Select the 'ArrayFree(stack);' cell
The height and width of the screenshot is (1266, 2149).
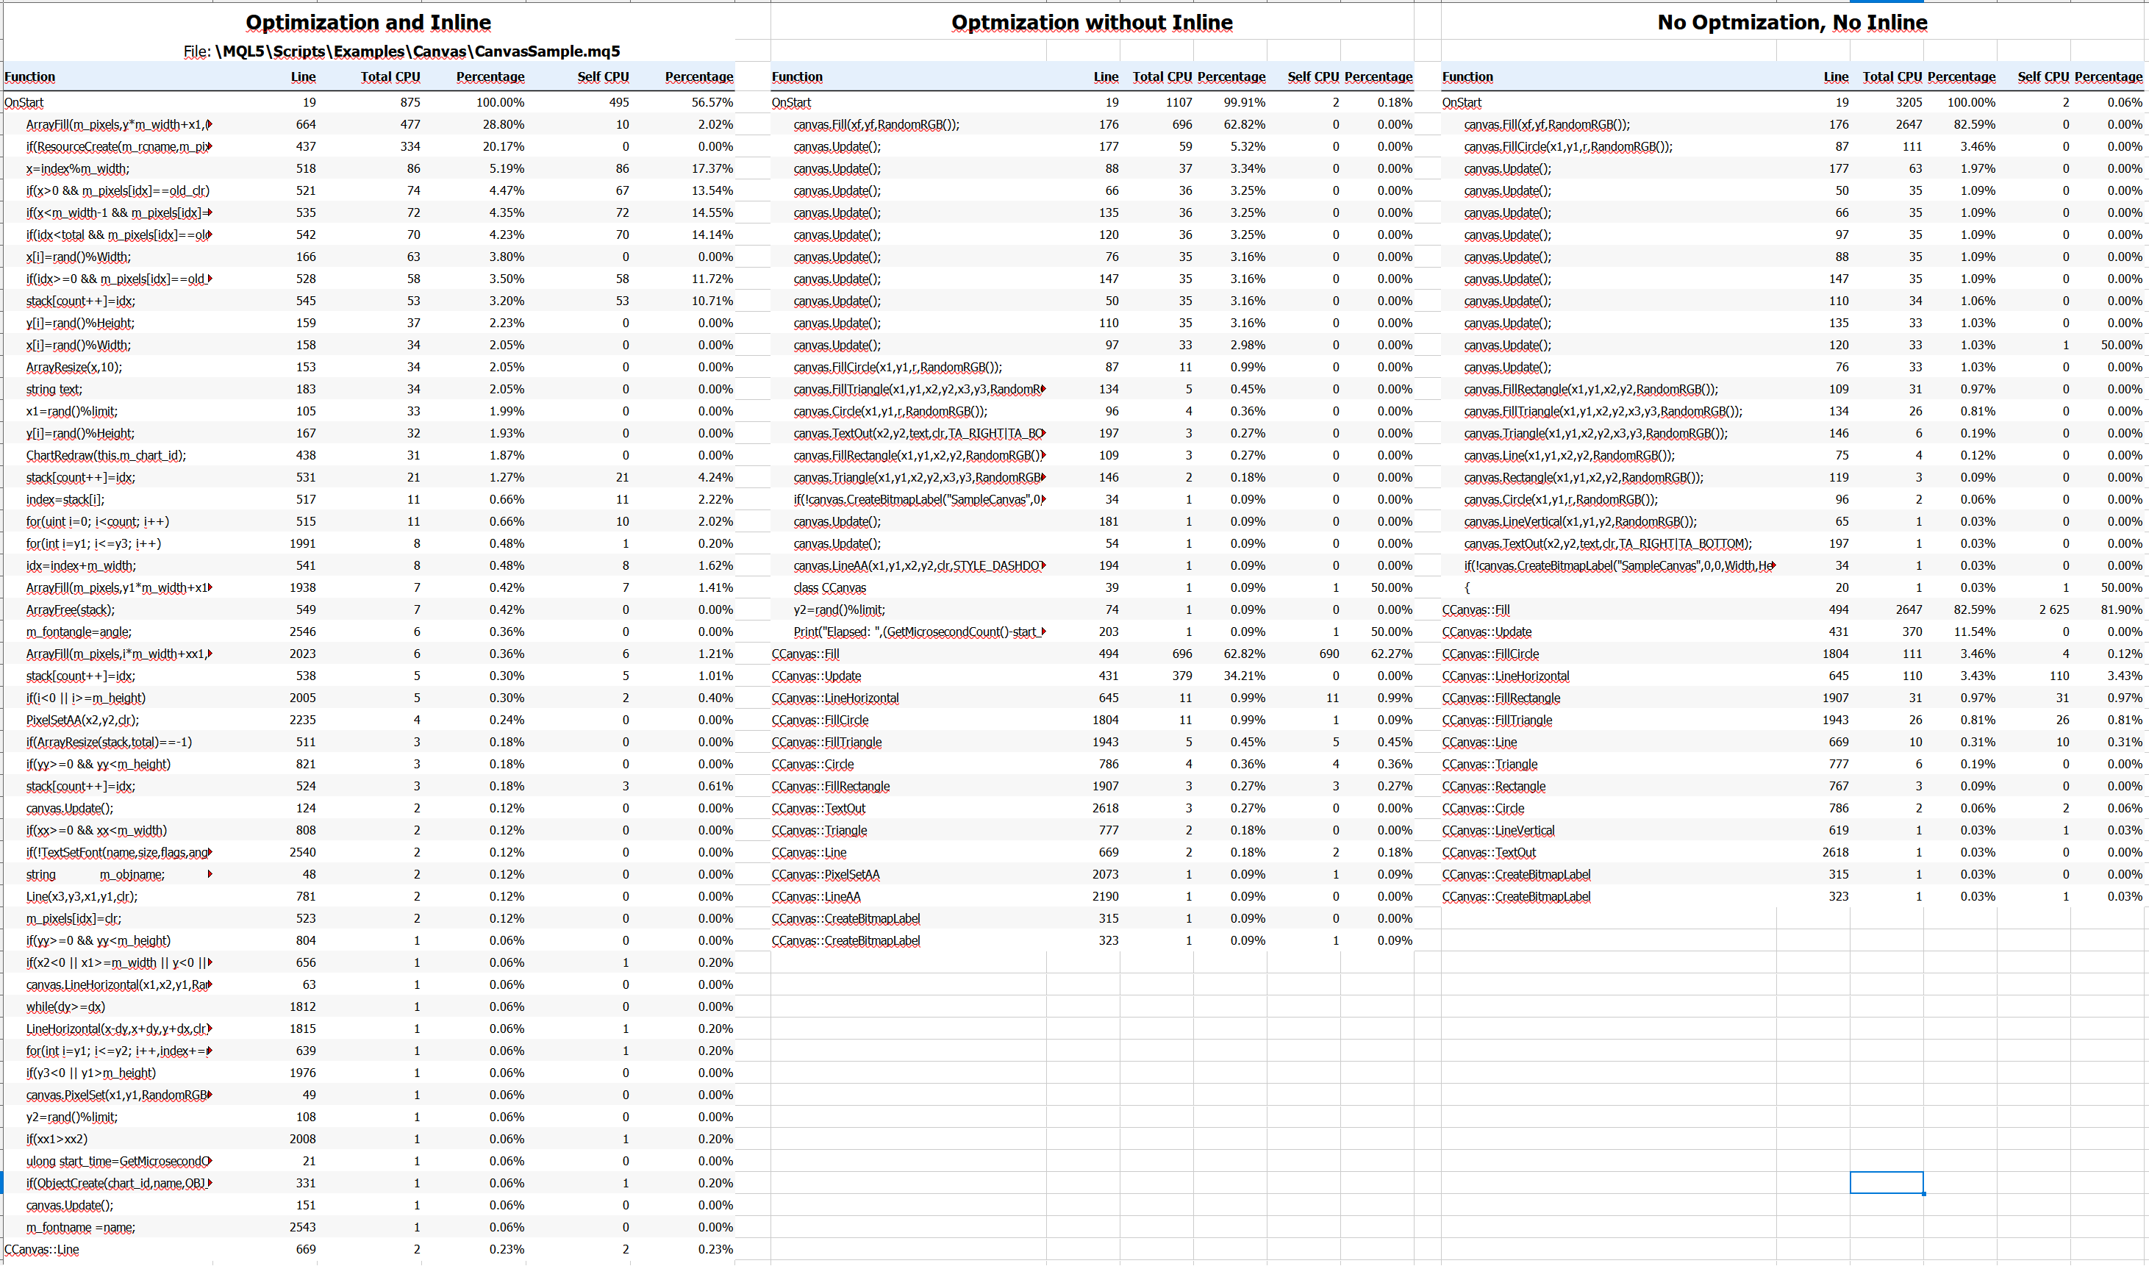[70, 610]
